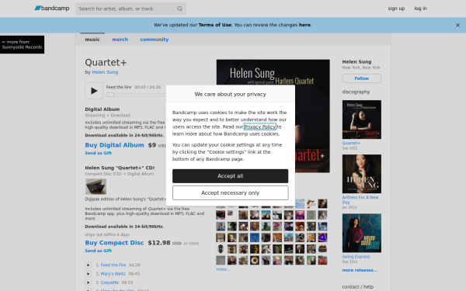
Task: Open the Privacy Policy link
Action: pos(260,126)
